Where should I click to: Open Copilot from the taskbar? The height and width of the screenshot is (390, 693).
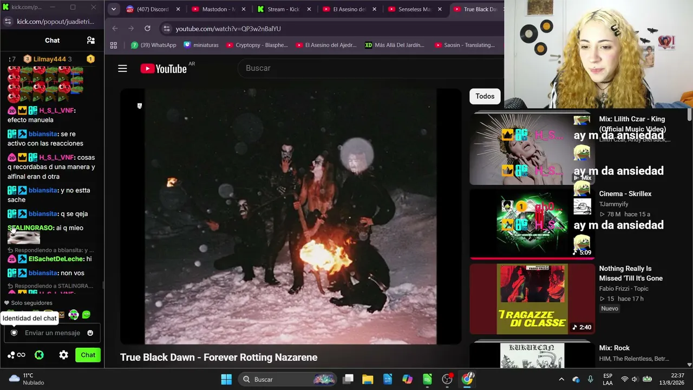(x=407, y=379)
